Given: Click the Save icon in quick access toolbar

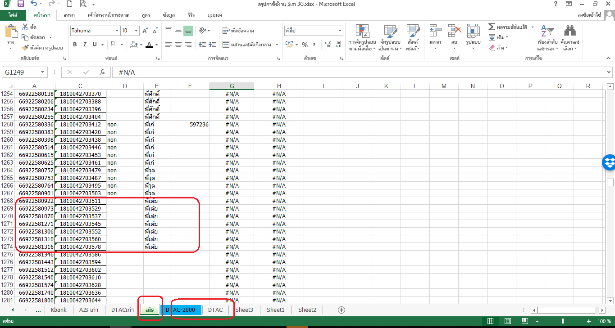Looking at the screenshot, I should tap(21, 4).
